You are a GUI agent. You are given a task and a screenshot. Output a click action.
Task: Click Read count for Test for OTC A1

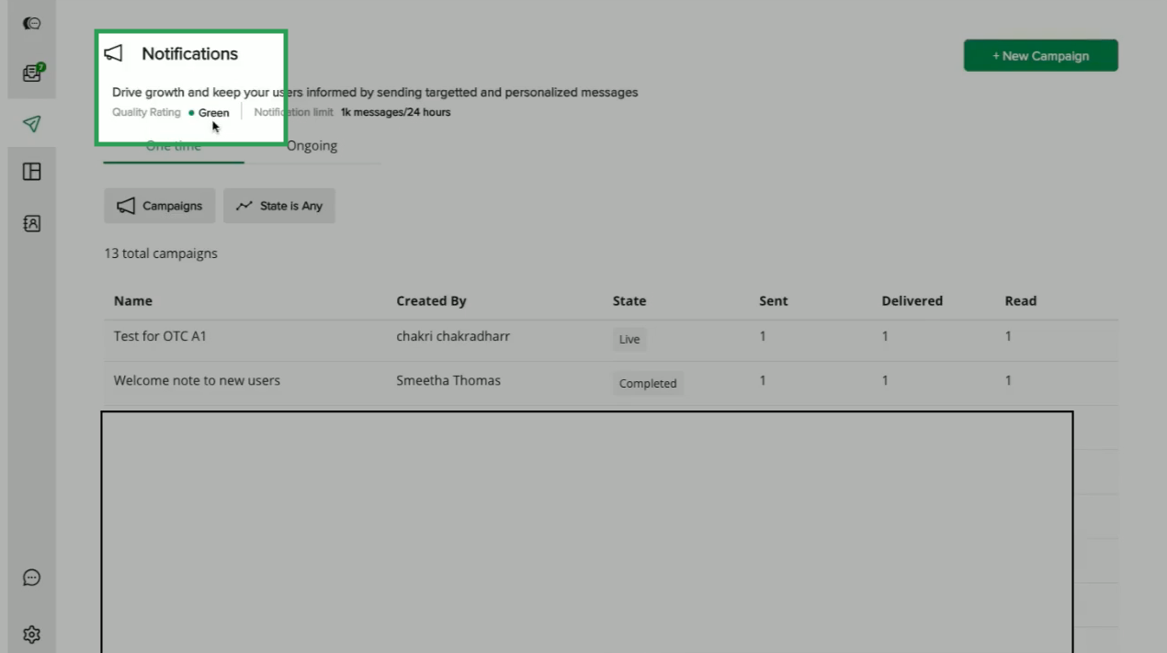tap(1008, 336)
